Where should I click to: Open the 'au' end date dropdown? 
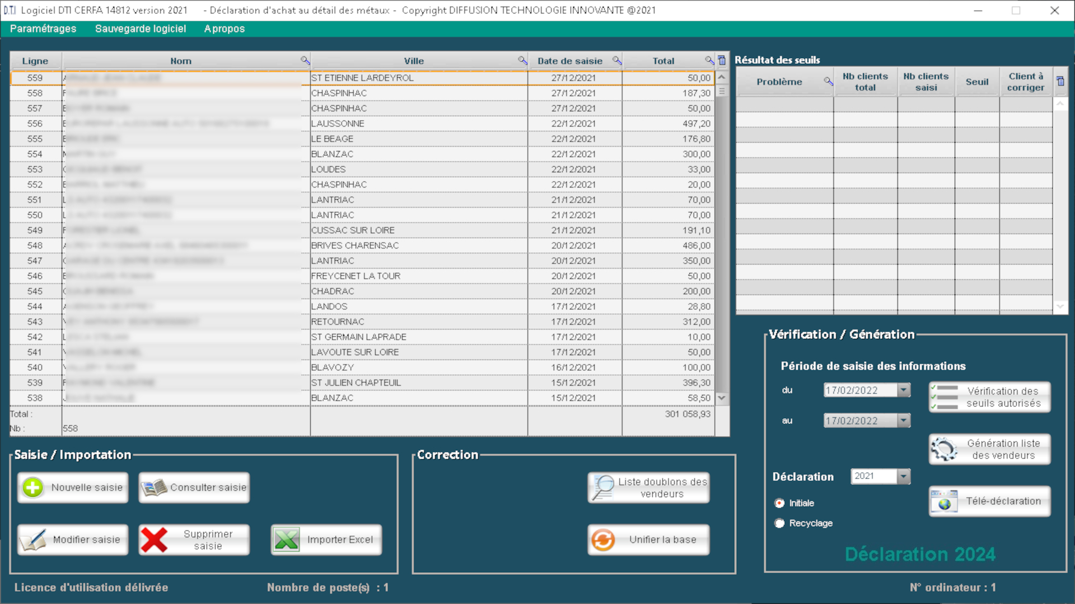(903, 421)
